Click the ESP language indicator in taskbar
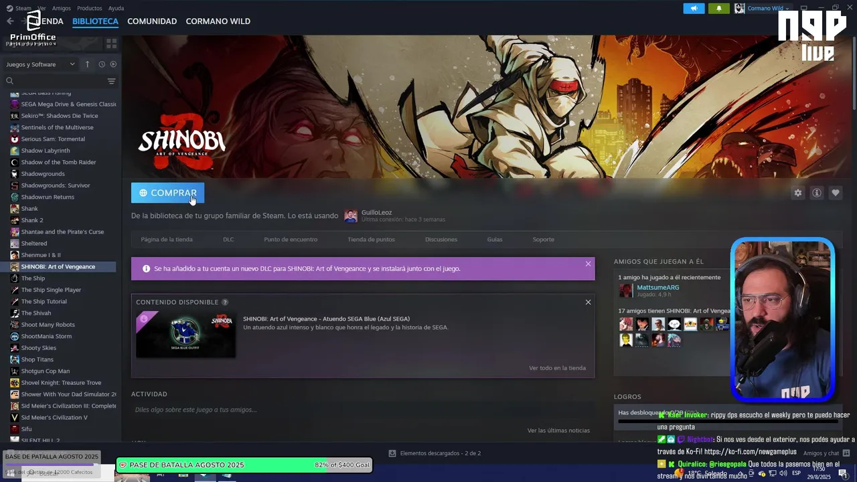The height and width of the screenshot is (482, 857). [797, 473]
